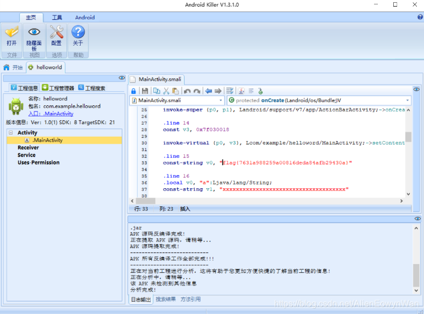The height and width of the screenshot is (314, 424).
Task: Save the file with the floppy disk icon
Action: (145, 91)
